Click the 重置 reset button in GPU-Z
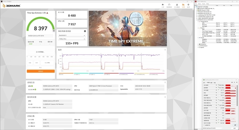Image resolution: width=239 pixels, height=130 pixels. coord(235,125)
